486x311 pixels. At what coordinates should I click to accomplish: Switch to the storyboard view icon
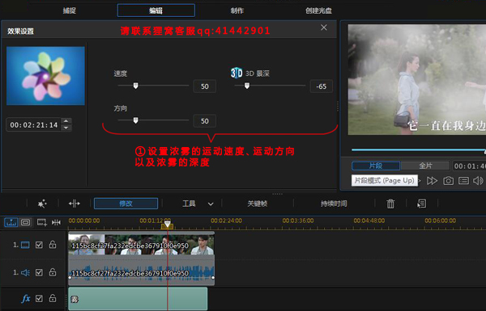25,222
